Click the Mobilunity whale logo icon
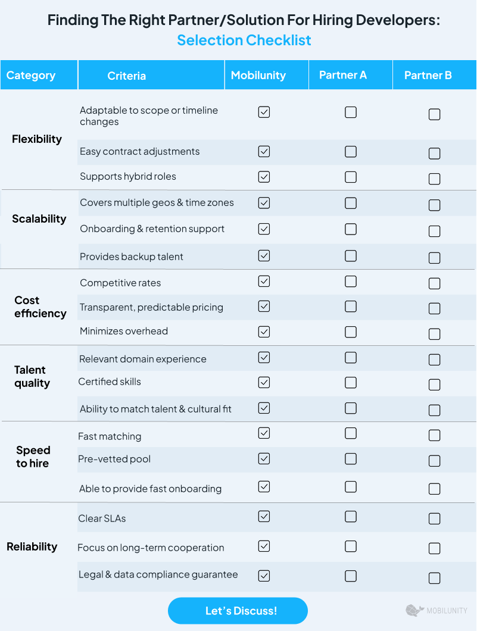The height and width of the screenshot is (631, 477). point(414,610)
